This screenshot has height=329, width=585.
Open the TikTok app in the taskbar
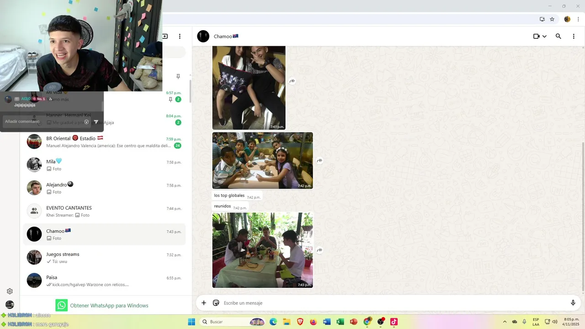coord(394,322)
